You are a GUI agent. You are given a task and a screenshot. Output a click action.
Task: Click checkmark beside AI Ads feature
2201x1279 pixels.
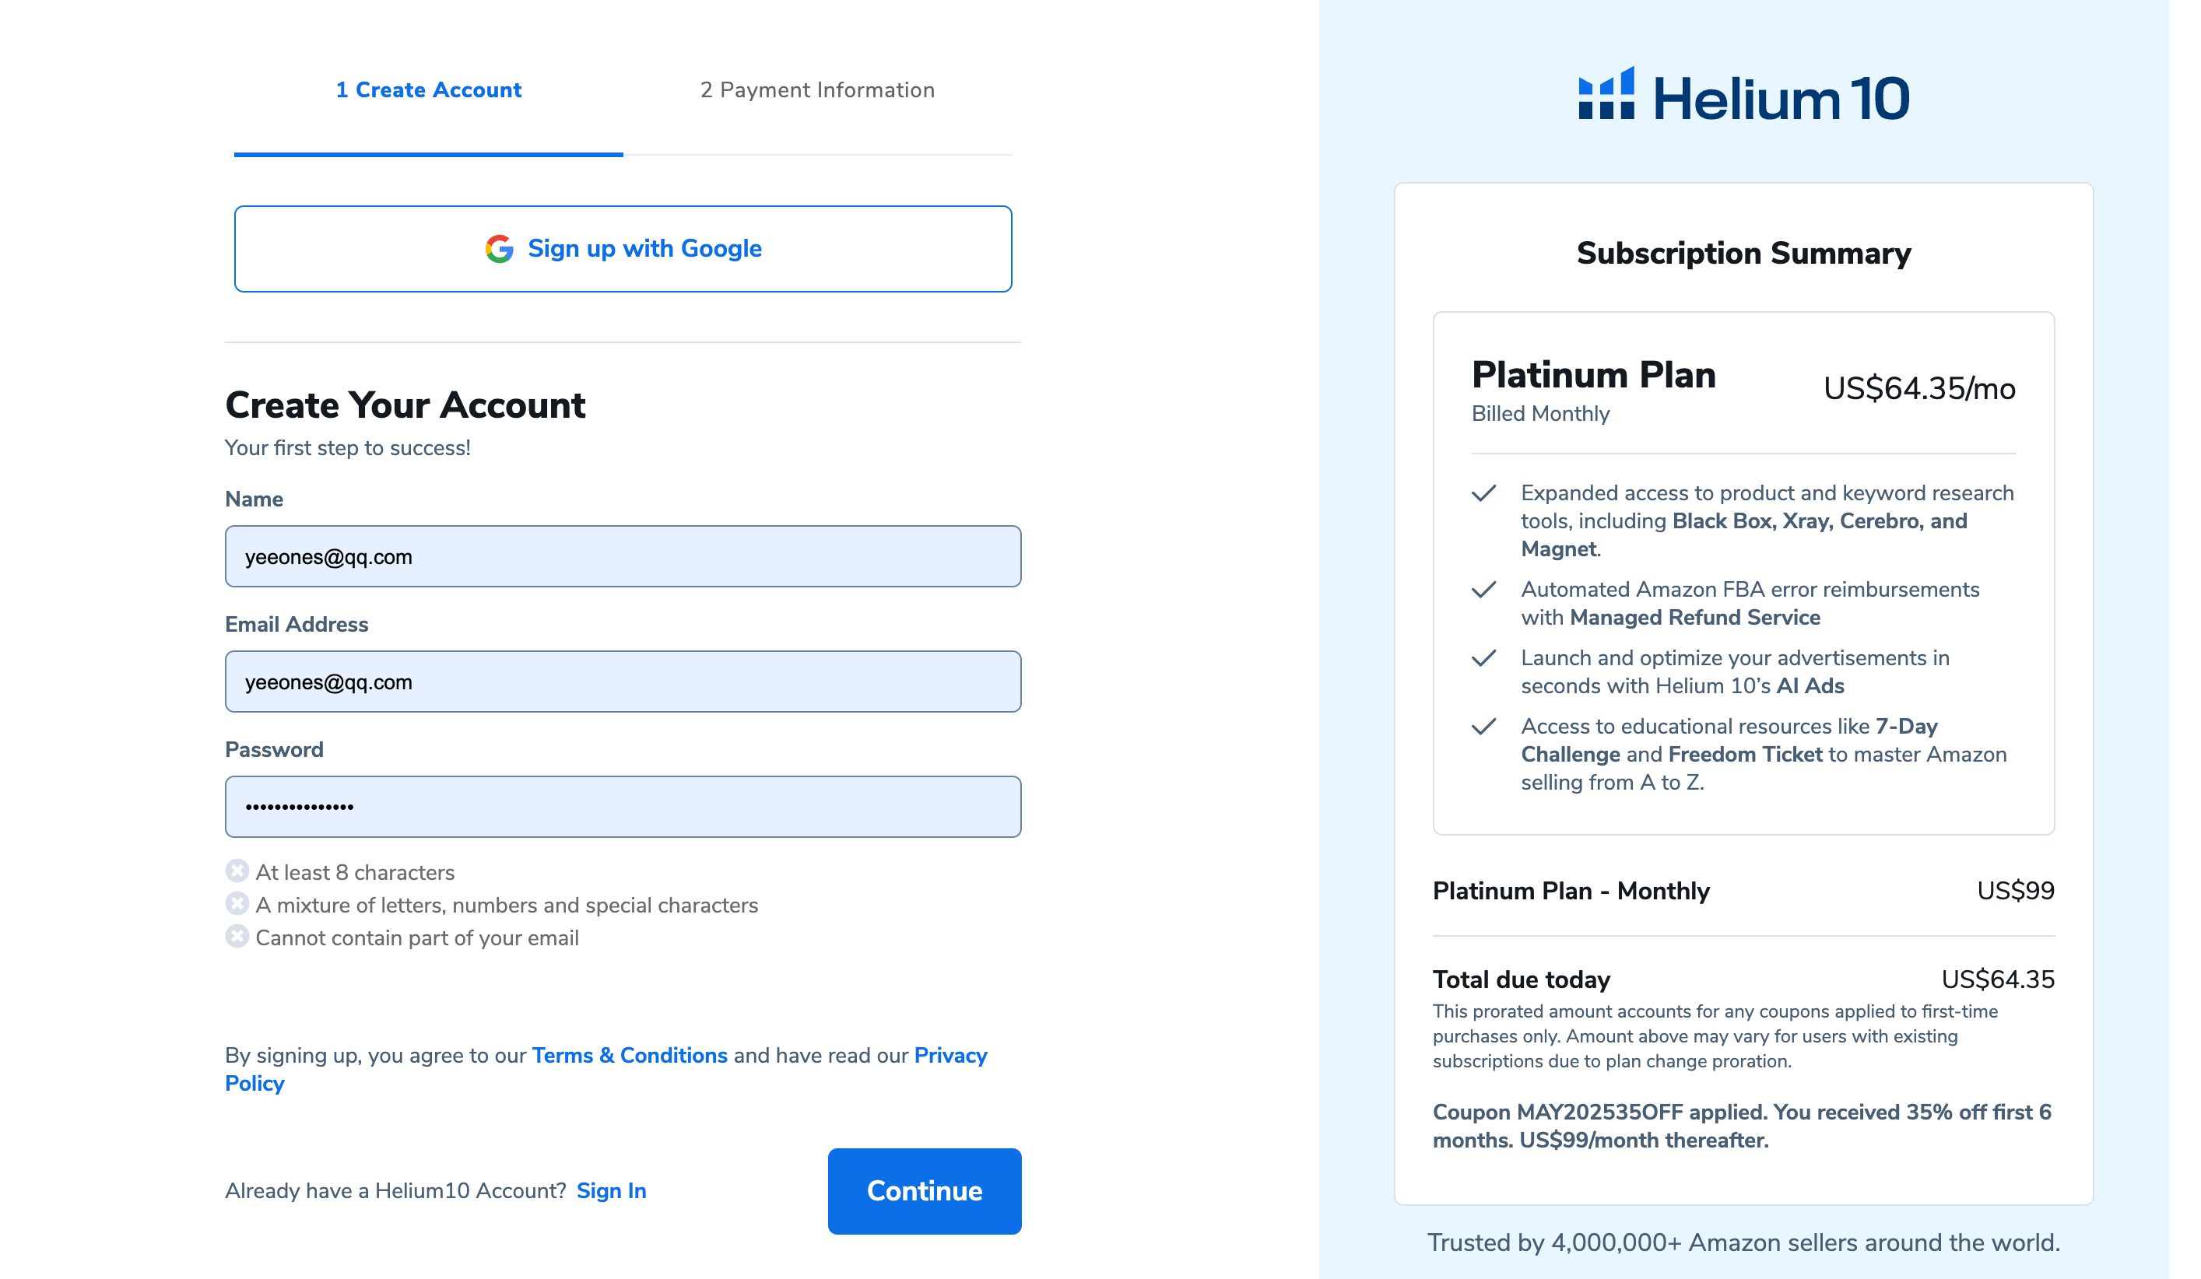pyautogui.click(x=1484, y=658)
